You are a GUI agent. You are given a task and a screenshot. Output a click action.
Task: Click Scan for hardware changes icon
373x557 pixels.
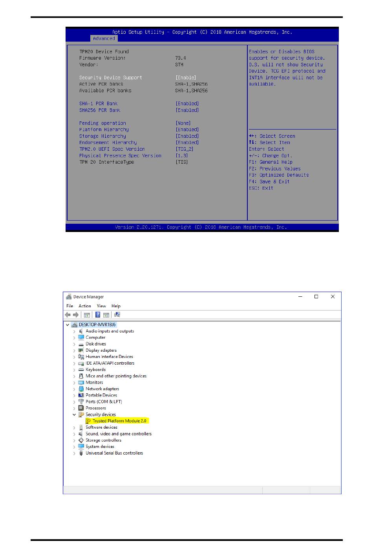117,315
